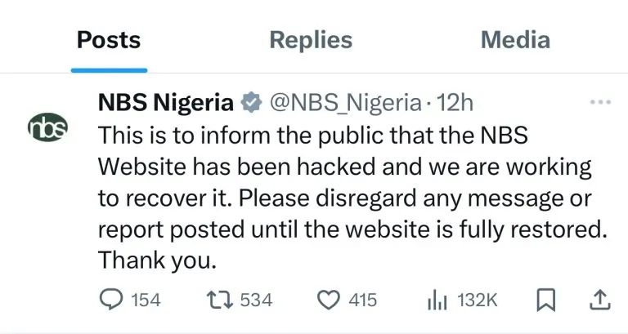Switch to the Replies tab
This screenshot has width=628, height=334.
point(311,40)
